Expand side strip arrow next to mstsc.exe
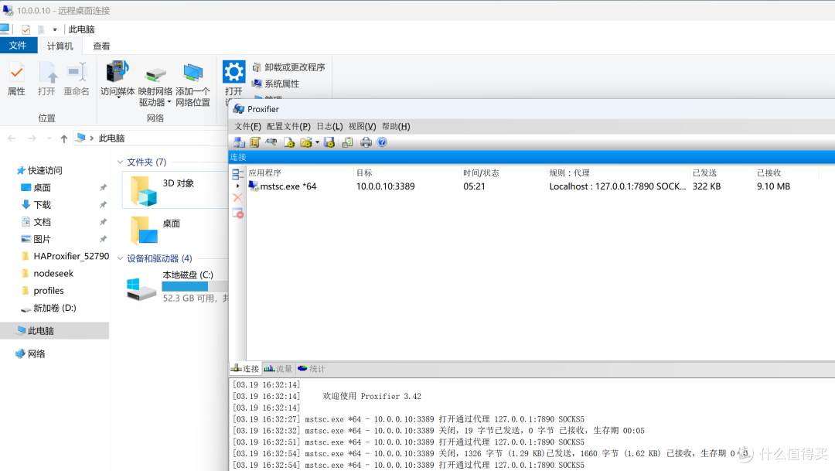 [237, 186]
